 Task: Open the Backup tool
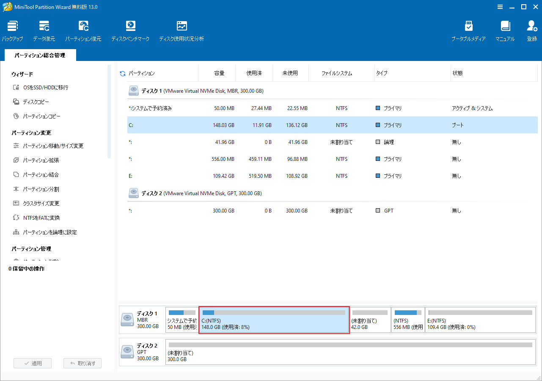click(12, 30)
